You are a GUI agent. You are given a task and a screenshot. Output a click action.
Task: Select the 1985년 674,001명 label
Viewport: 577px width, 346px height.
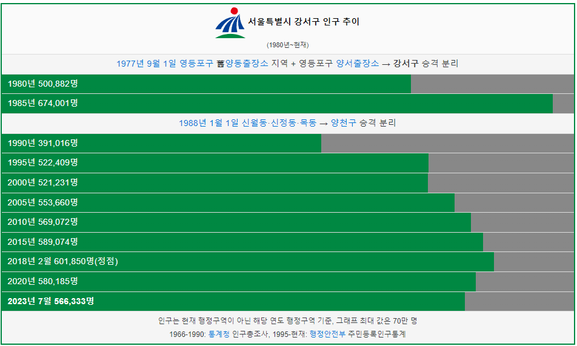tap(42, 104)
